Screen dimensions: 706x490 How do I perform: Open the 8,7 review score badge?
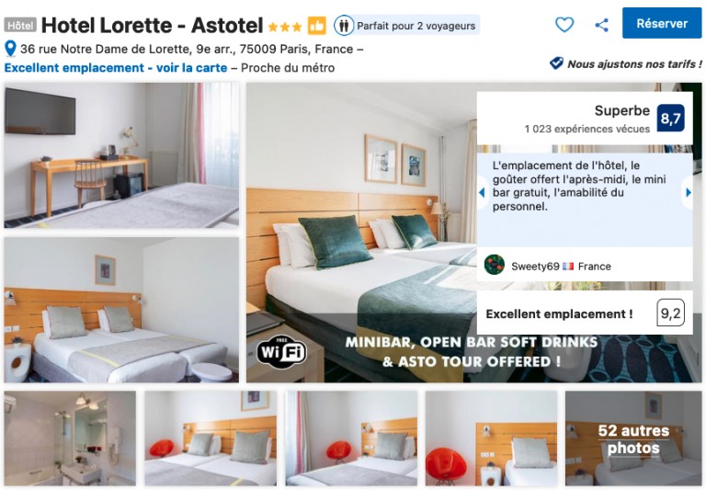tap(670, 119)
